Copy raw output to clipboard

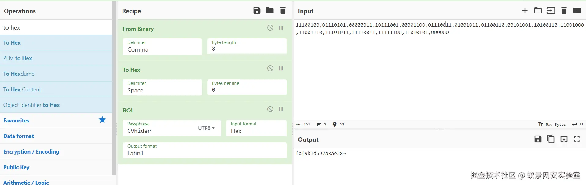tap(551, 139)
